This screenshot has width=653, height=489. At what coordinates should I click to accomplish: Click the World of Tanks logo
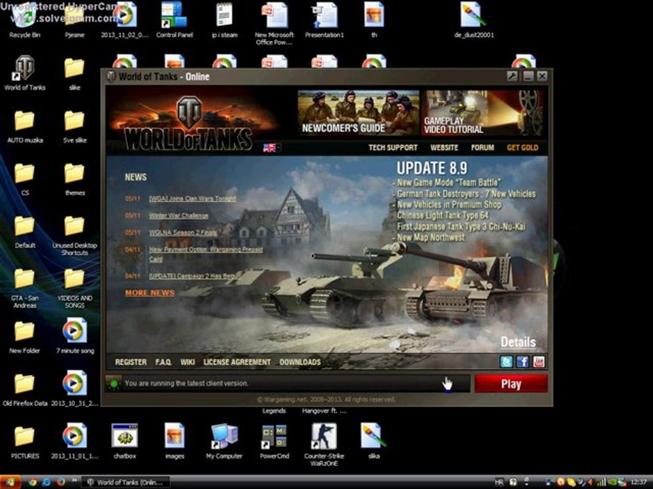pos(188,124)
